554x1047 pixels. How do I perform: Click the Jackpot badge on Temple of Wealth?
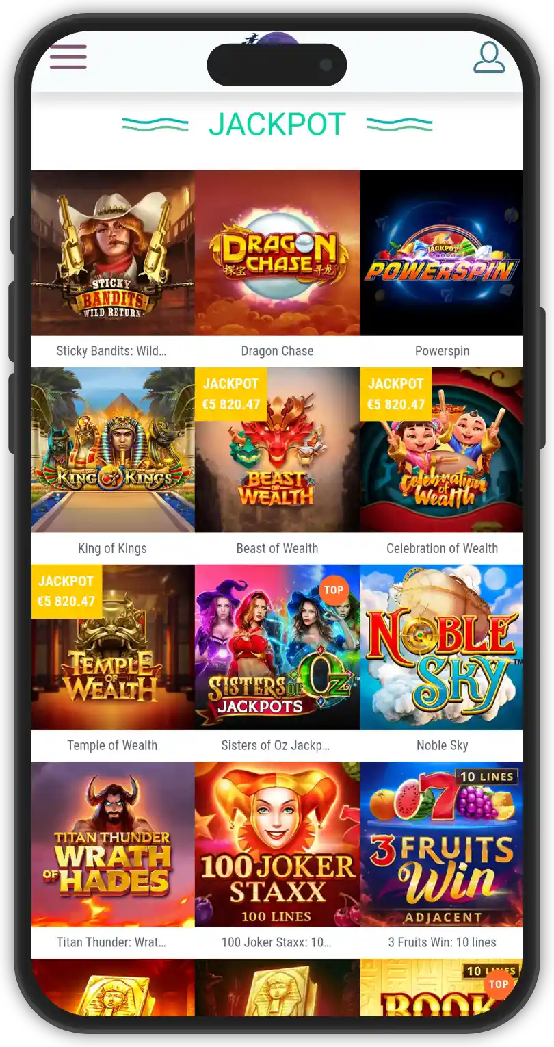pos(66,591)
